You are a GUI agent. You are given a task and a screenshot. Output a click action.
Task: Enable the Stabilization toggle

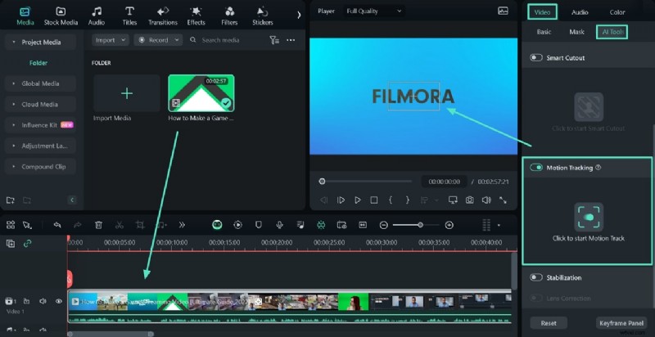(x=536, y=277)
